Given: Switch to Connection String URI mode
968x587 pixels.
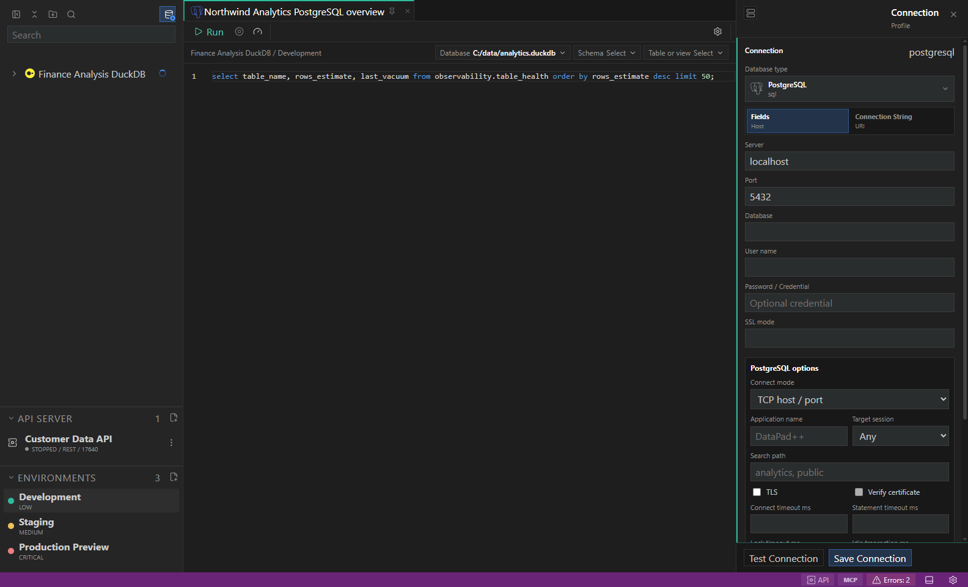Looking at the screenshot, I should pyautogui.click(x=901, y=121).
